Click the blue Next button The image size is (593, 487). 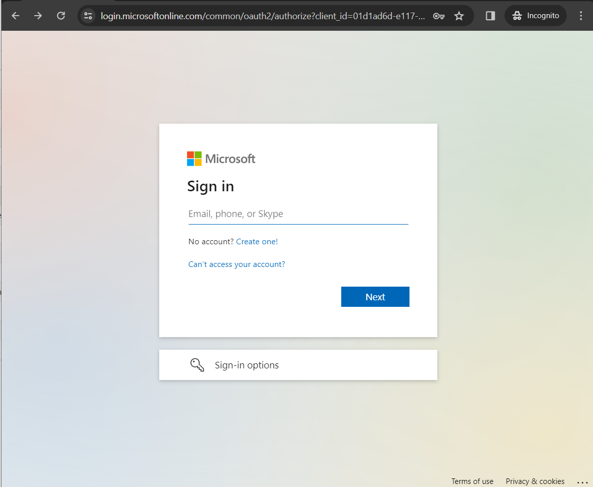[x=375, y=297]
